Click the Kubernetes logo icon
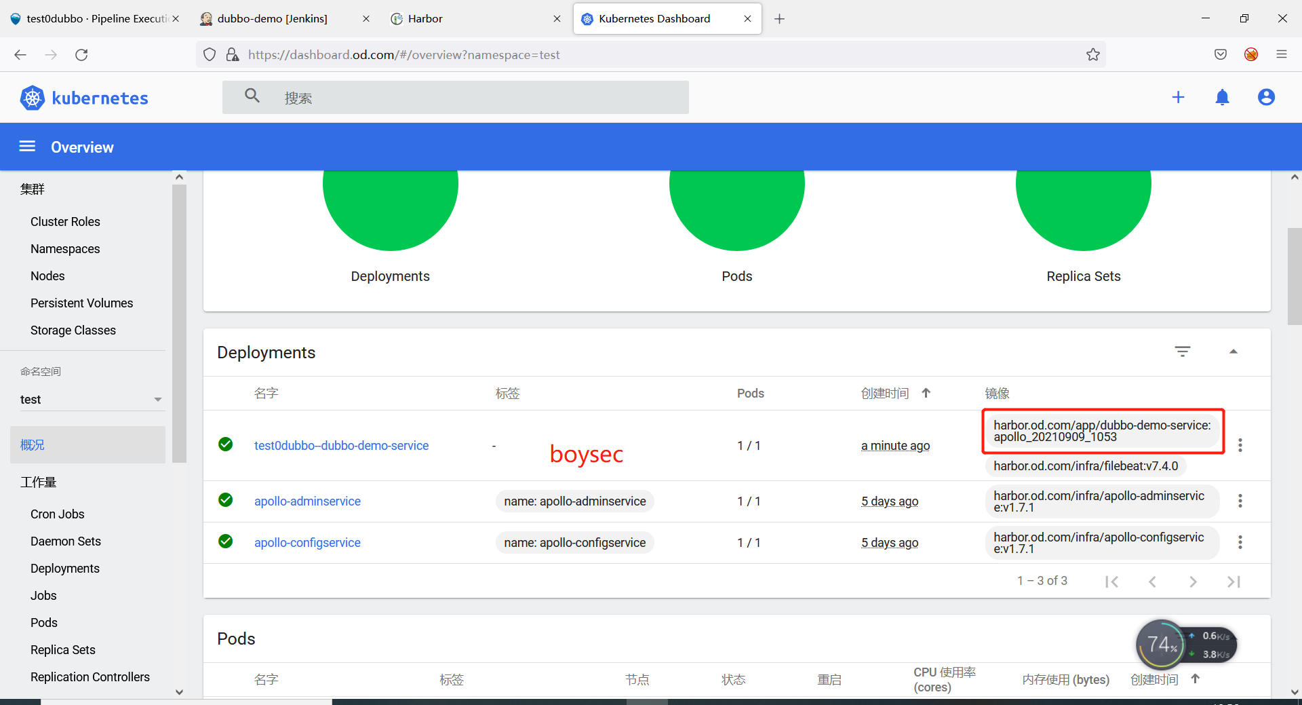Screen dimensions: 1302x705 32,98
